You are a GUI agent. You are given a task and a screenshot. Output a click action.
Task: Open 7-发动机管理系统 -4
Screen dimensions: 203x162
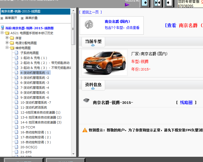35,88
